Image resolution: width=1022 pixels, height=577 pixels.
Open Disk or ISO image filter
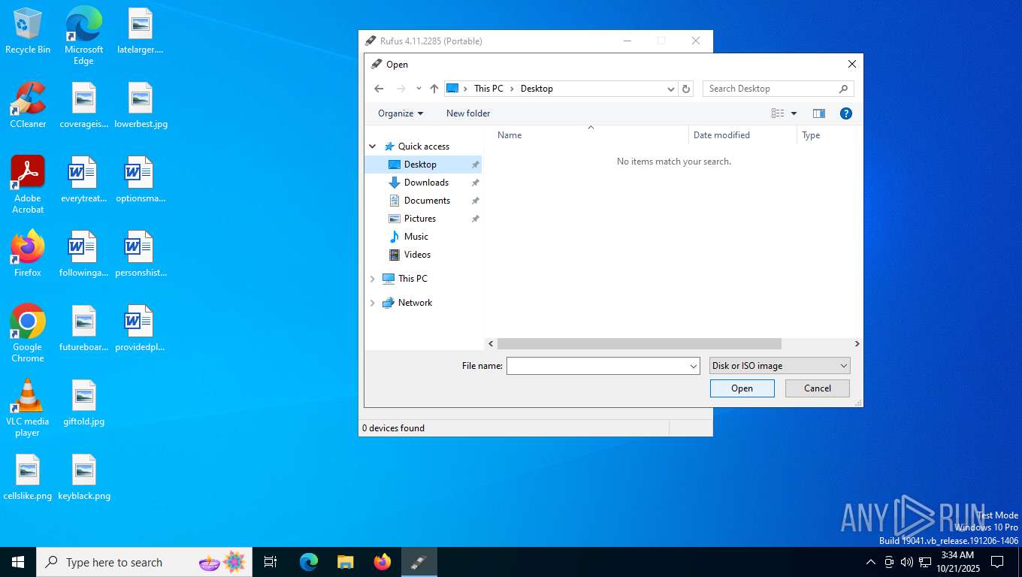[780, 366]
